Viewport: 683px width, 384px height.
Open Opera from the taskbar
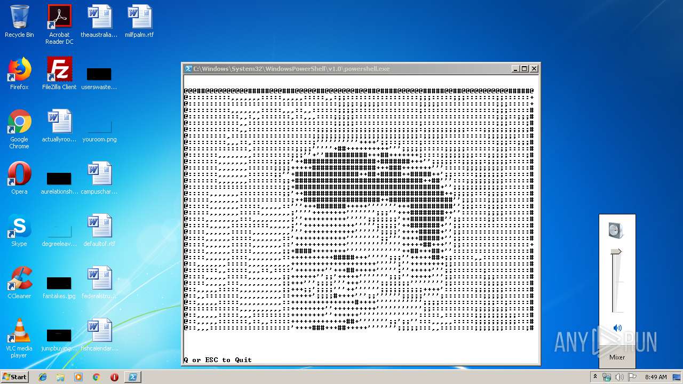(114, 377)
